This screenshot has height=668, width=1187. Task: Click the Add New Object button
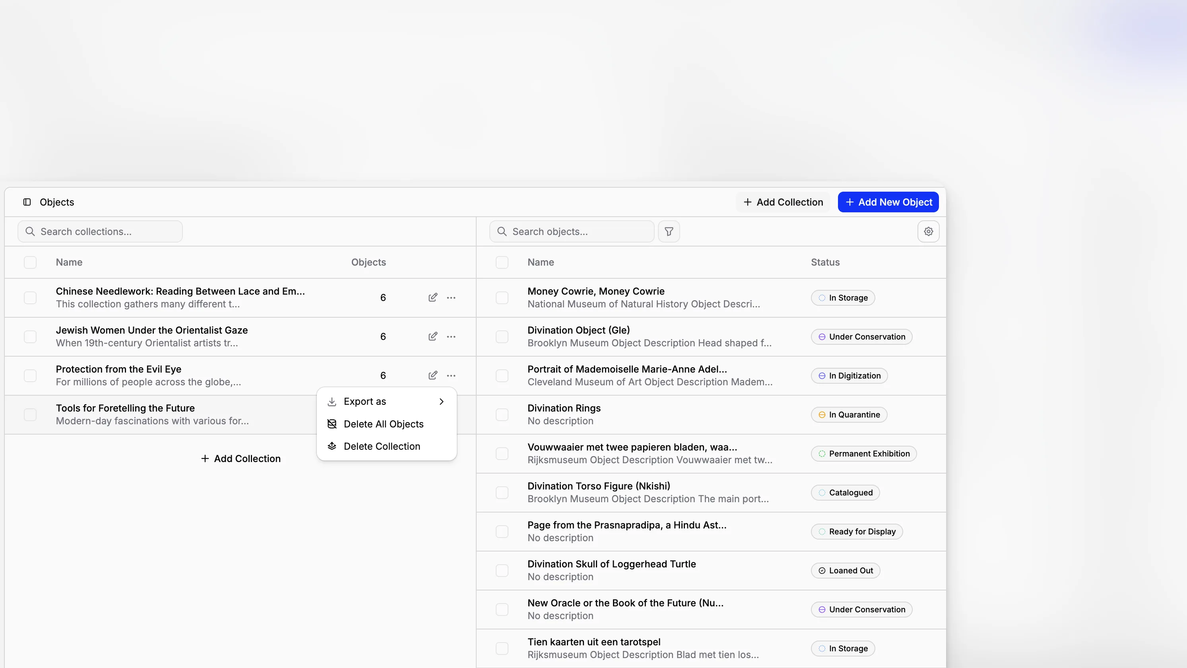pyautogui.click(x=888, y=202)
